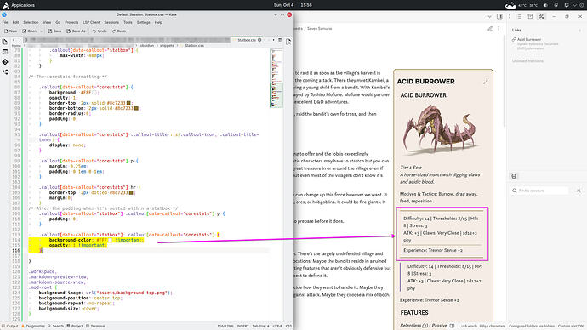Click the weather cloud icon in tray
The height and width of the screenshot is (330, 587).
[x=510, y=5]
